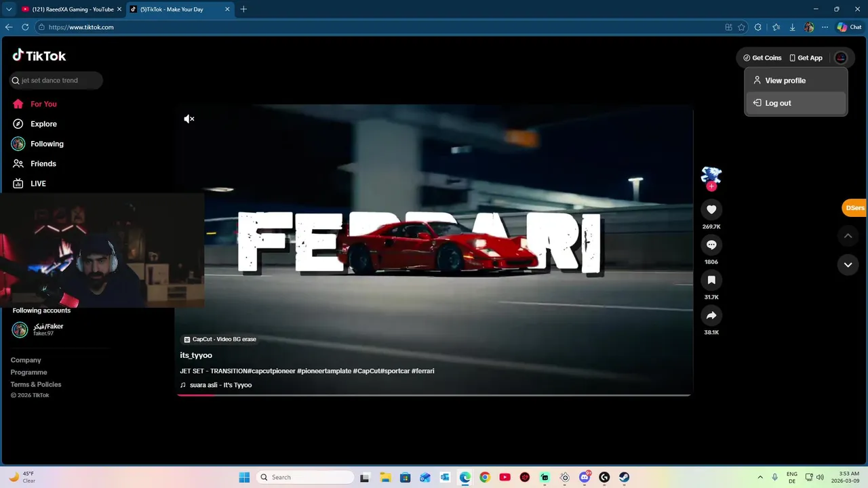Image resolution: width=868 pixels, height=488 pixels.
Task: Open the DSers side widget
Action: (x=854, y=208)
